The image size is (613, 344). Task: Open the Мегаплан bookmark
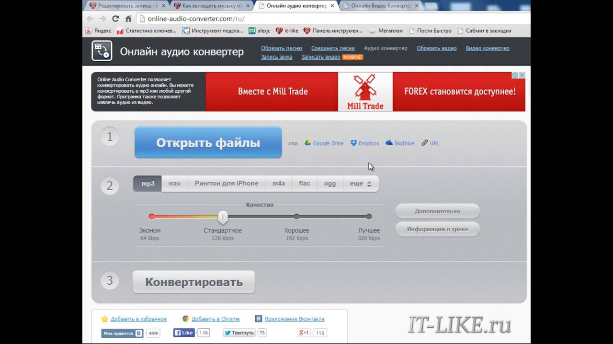tap(386, 31)
